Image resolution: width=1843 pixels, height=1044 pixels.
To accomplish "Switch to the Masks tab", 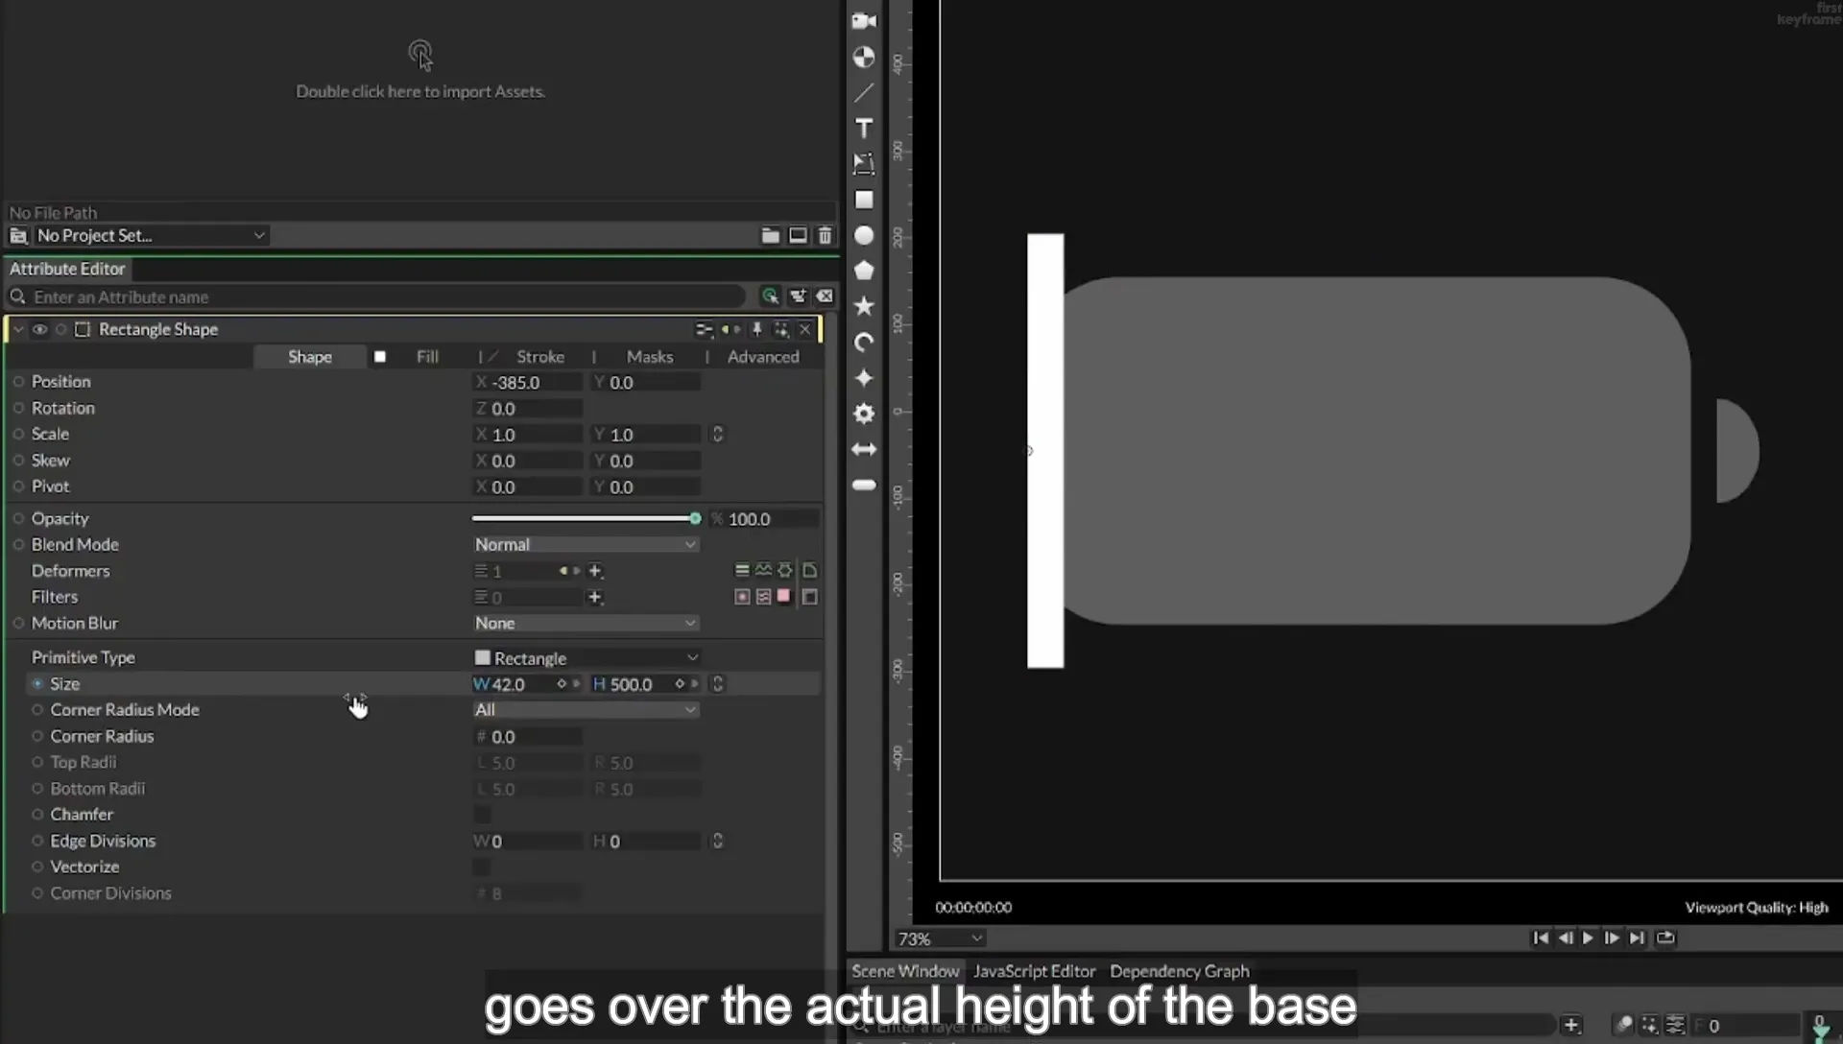I will point(650,357).
